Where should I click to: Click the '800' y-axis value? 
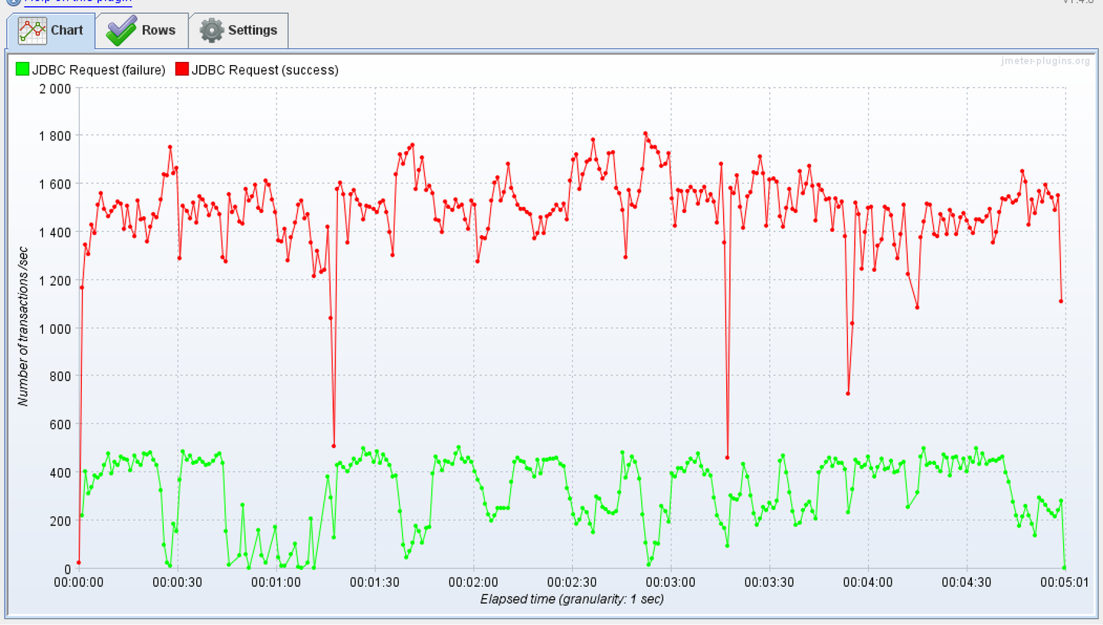tap(61, 376)
